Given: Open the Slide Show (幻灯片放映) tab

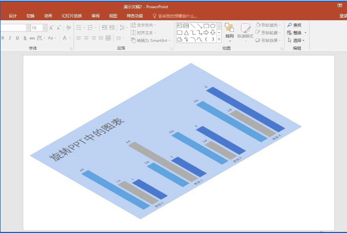Looking at the screenshot, I should coord(72,15).
